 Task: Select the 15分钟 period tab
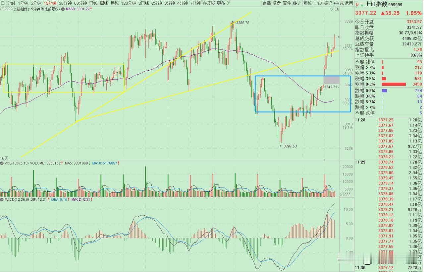tap(50, 3)
